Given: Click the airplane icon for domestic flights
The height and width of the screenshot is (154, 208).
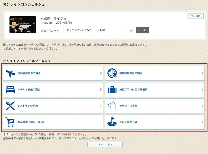Looking at the screenshot, I should (10, 74).
